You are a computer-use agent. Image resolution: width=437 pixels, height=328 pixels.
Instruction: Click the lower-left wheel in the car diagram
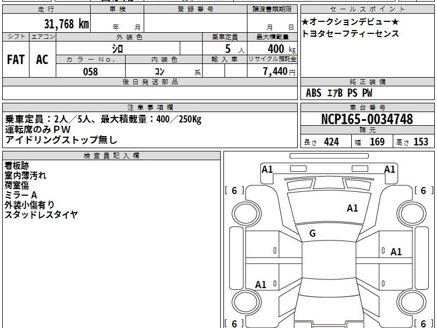tap(246, 302)
